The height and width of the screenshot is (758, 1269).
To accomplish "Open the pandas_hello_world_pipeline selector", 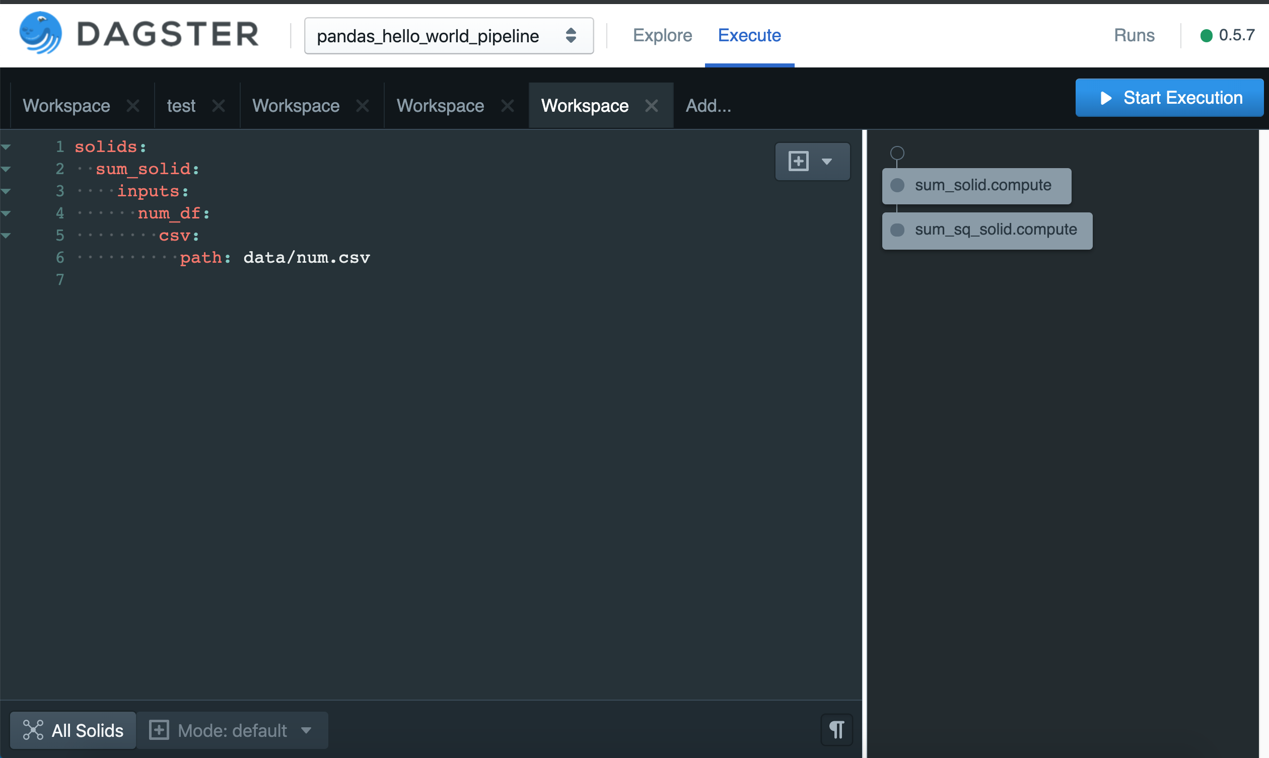I will [x=449, y=36].
